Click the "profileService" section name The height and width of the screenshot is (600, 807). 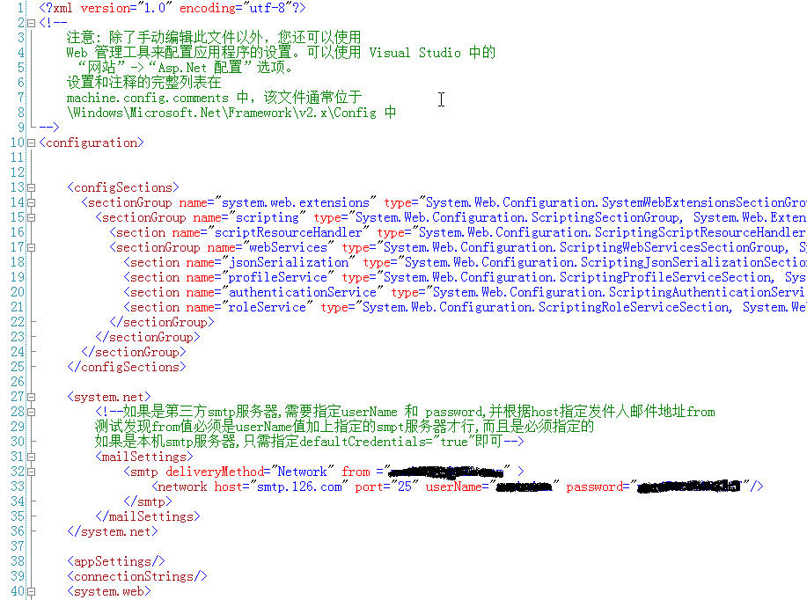(x=278, y=277)
